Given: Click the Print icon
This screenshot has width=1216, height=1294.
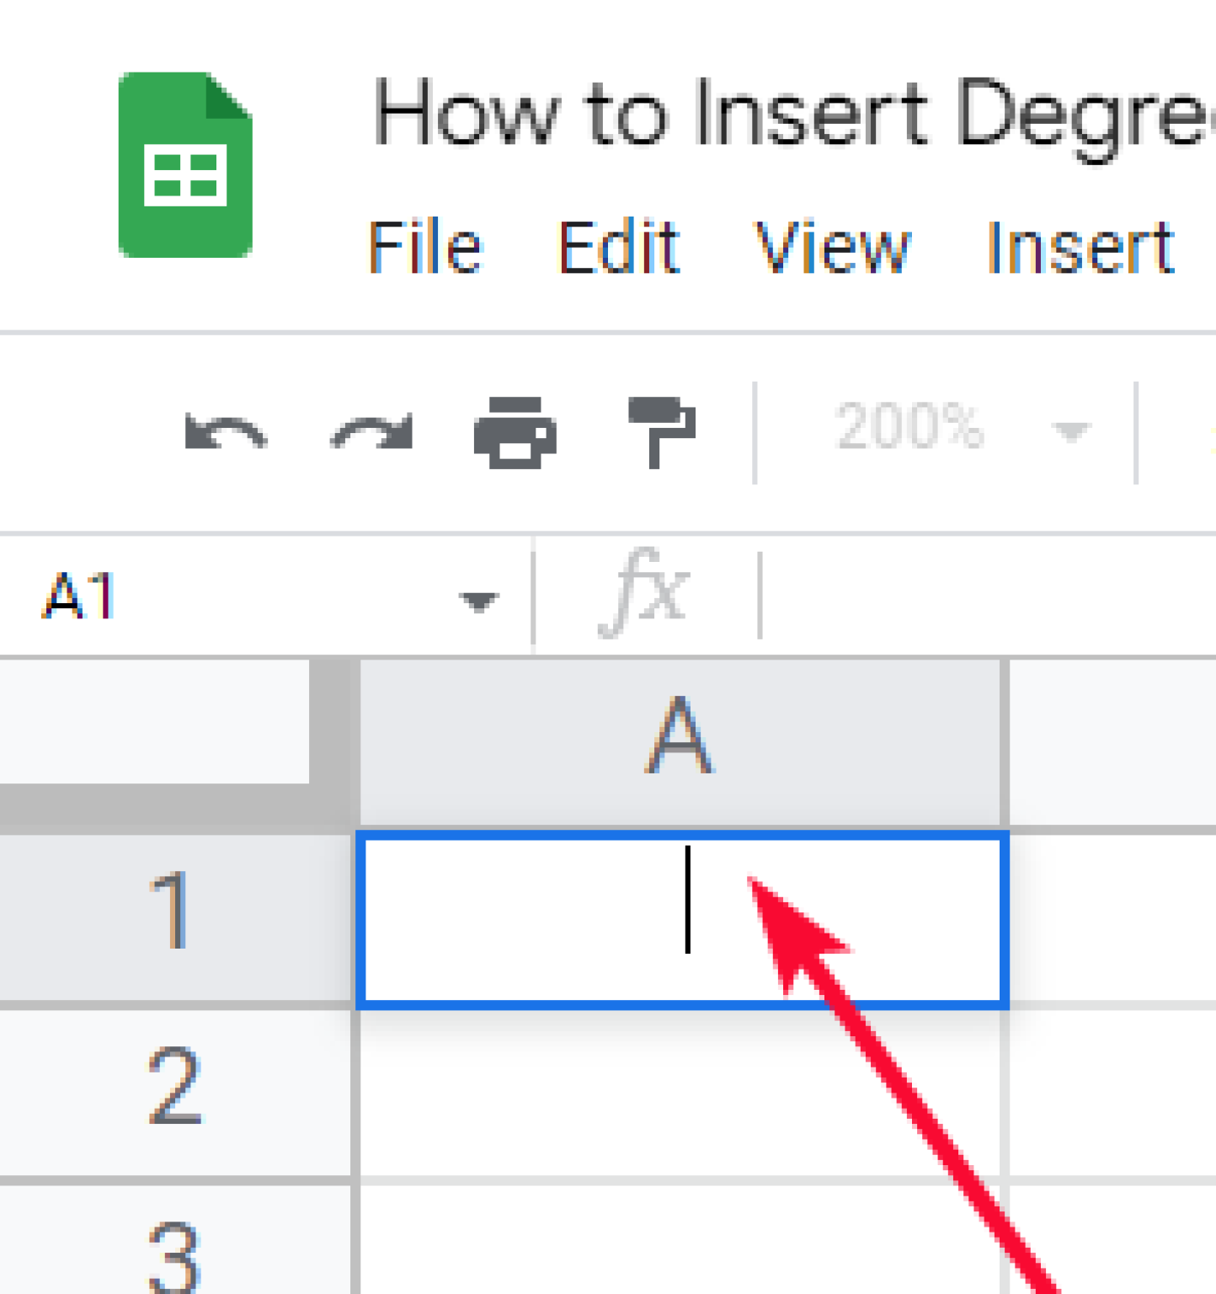Looking at the screenshot, I should point(515,431).
